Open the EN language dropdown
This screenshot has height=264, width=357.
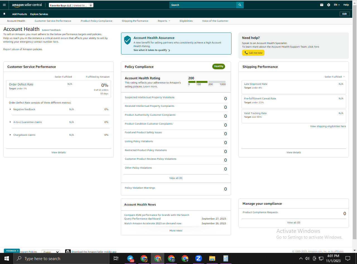337,5
